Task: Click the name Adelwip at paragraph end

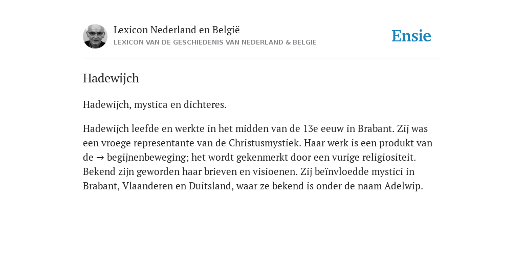Action: point(403,186)
